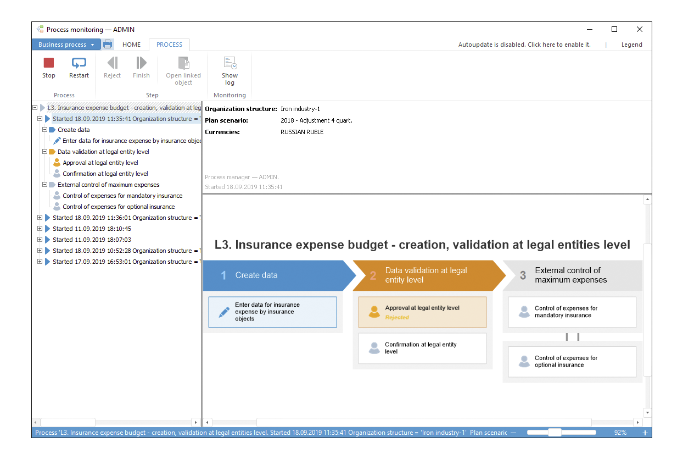
Task: Select the PROCESS ribbon tab
Action: tap(169, 45)
